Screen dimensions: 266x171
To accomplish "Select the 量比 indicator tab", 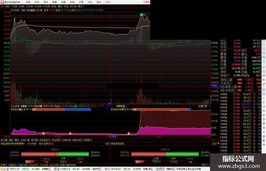I will [x=17, y=140].
